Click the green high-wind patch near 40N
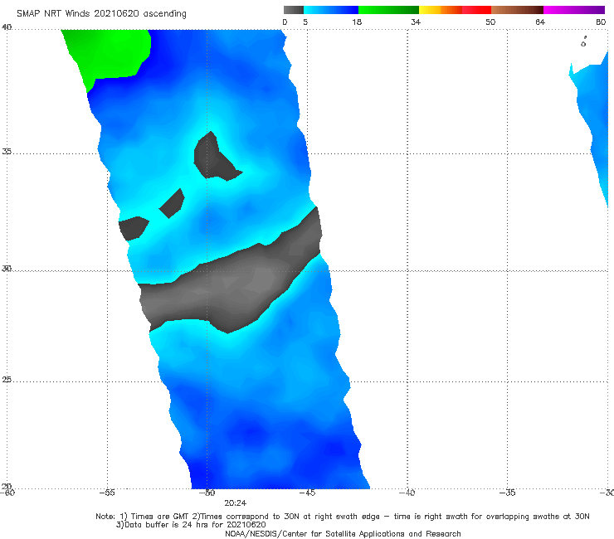The image size is (614, 539). [x=110, y=53]
